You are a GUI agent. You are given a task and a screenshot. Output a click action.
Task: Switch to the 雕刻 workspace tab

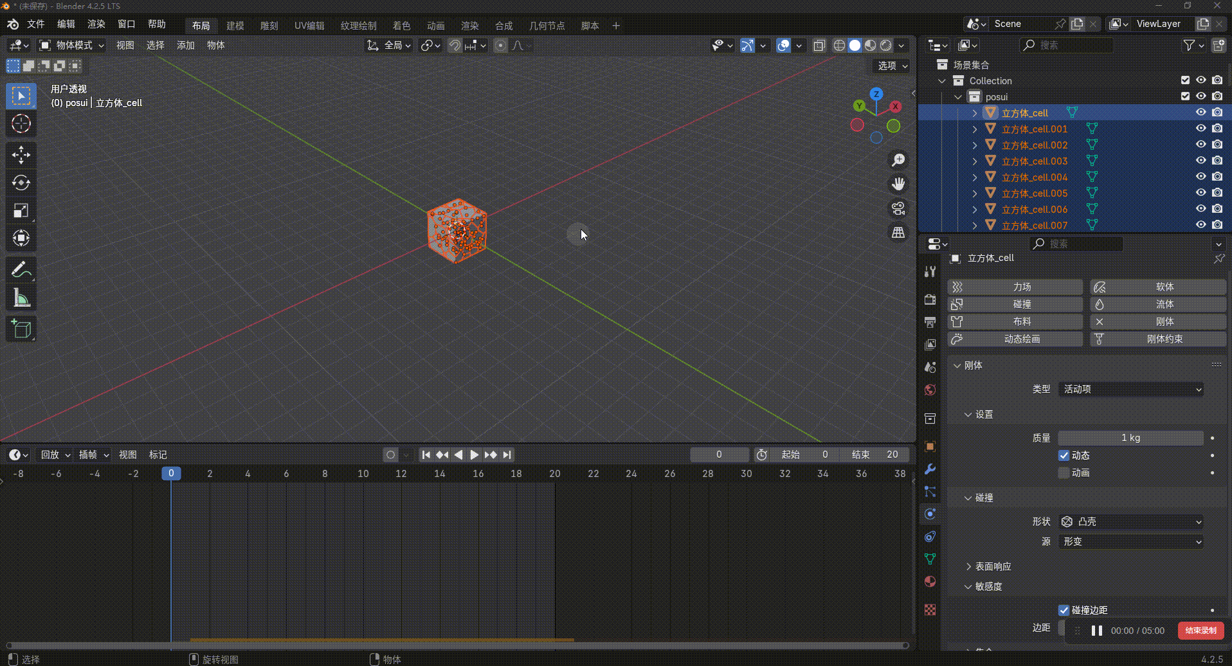coord(269,26)
